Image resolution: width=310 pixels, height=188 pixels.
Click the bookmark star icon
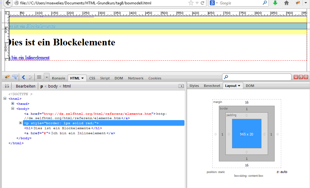[x=190, y=3]
